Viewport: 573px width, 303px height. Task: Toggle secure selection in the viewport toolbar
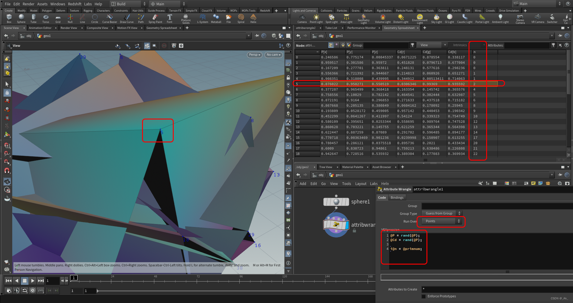tap(164, 46)
